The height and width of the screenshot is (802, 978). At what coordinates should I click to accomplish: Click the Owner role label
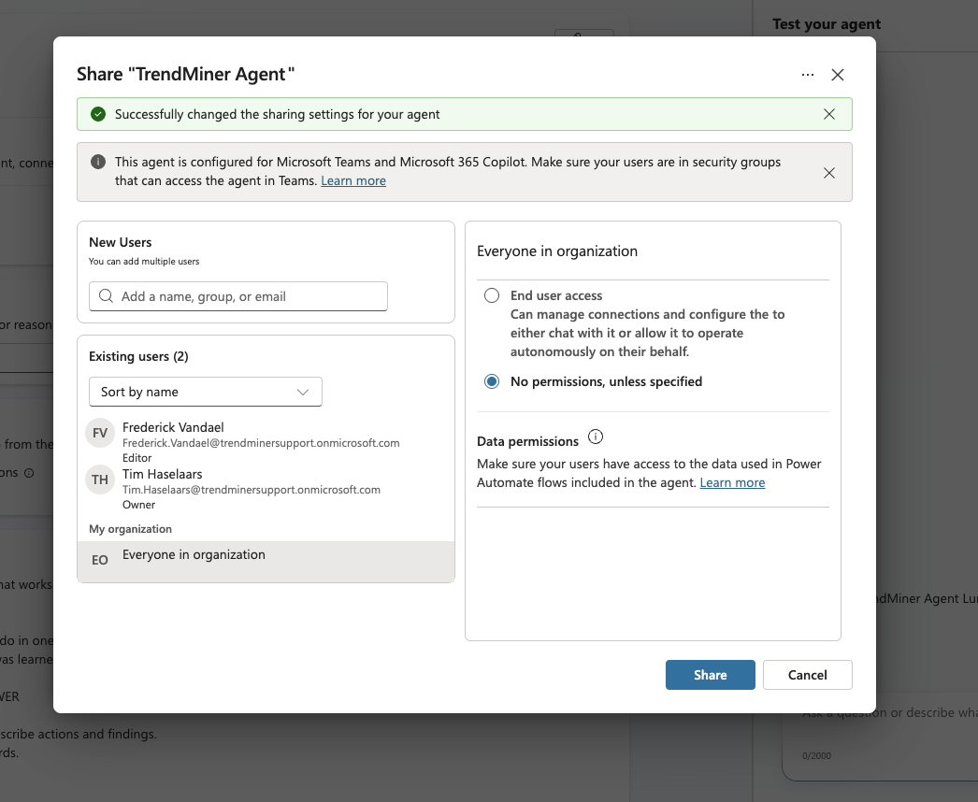(x=138, y=505)
